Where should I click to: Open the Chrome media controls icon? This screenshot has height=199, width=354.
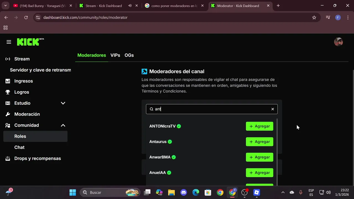click(x=328, y=17)
